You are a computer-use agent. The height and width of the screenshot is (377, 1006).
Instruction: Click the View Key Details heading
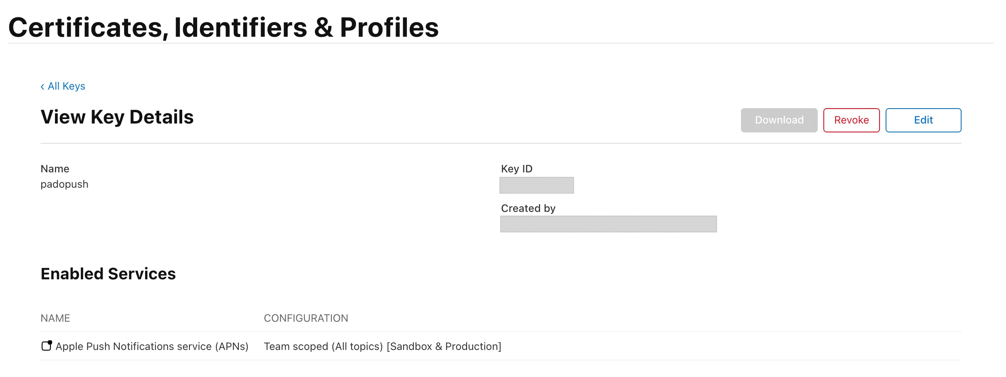coord(117,117)
